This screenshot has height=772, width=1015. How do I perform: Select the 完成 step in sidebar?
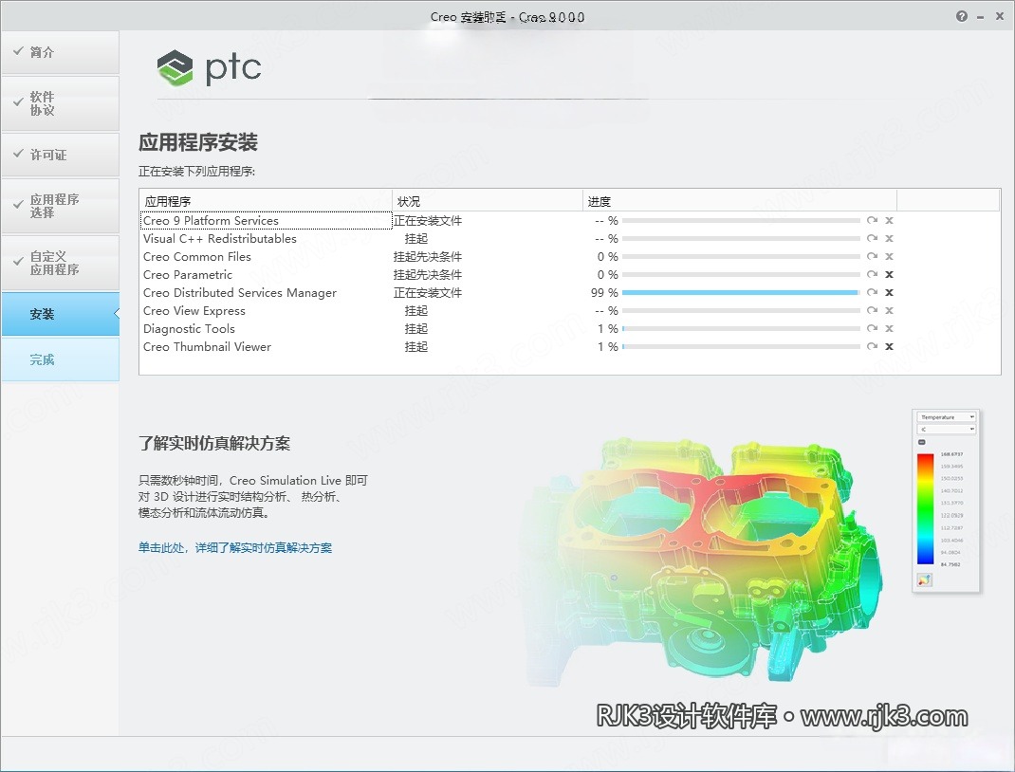coord(60,359)
